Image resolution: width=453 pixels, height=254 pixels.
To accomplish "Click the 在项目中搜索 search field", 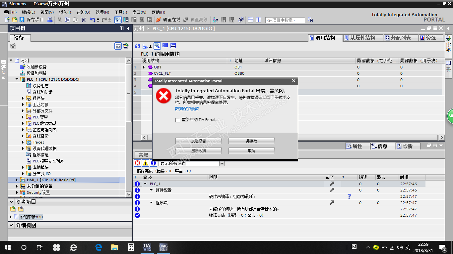I will 285,20.
